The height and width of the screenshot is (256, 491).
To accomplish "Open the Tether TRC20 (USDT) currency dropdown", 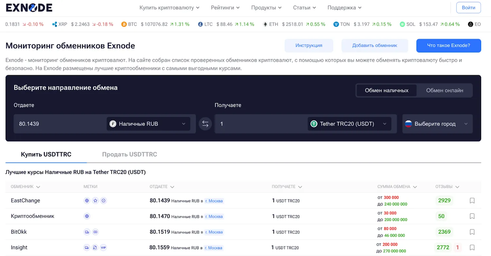I will 349,124.
